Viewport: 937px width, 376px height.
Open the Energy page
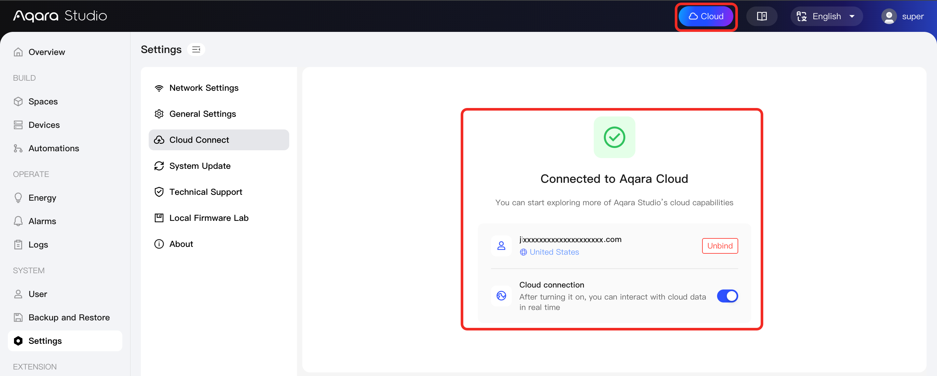pyautogui.click(x=65, y=198)
